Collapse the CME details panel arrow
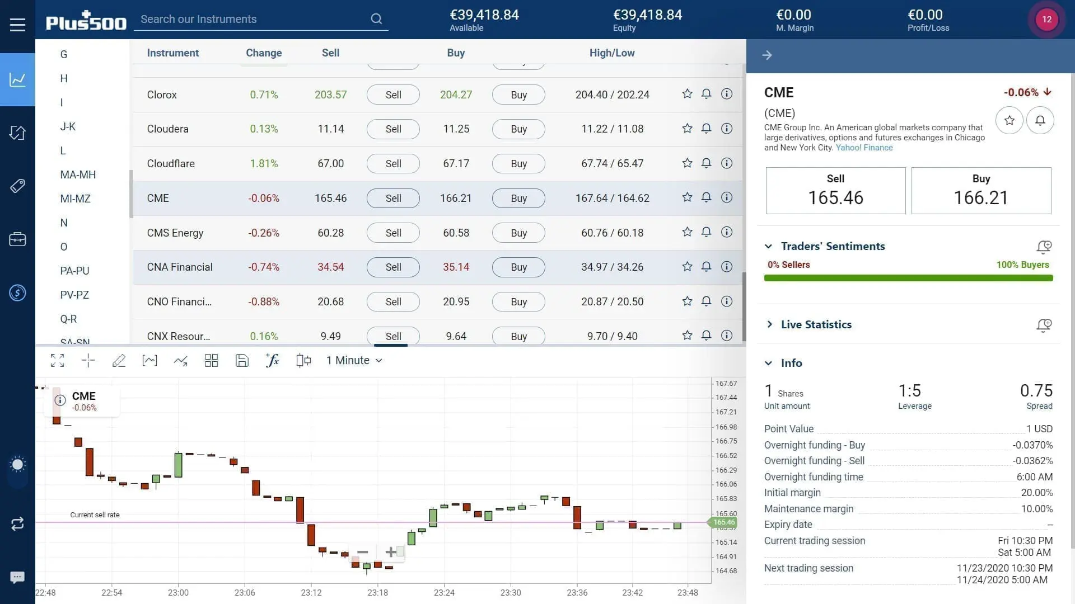The height and width of the screenshot is (604, 1075). [x=767, y=55]
